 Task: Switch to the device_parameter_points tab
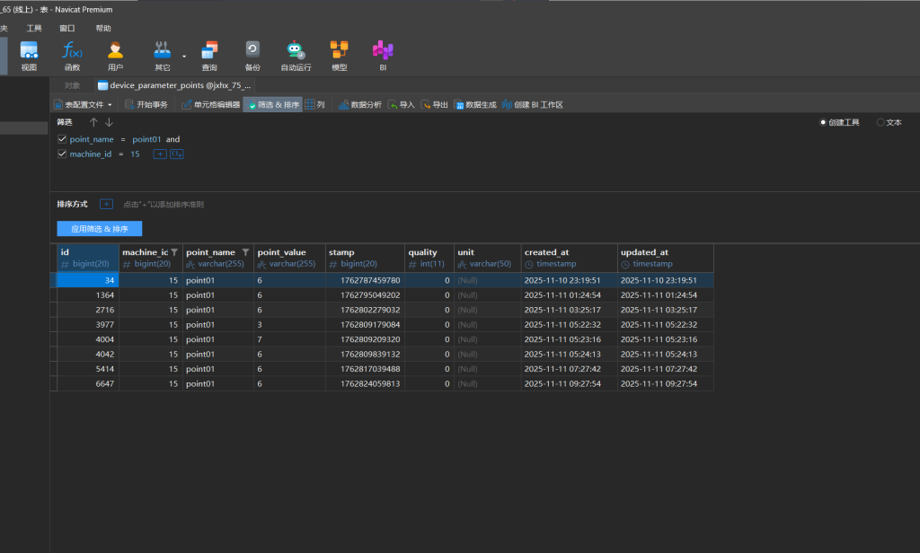click(175, 85)
